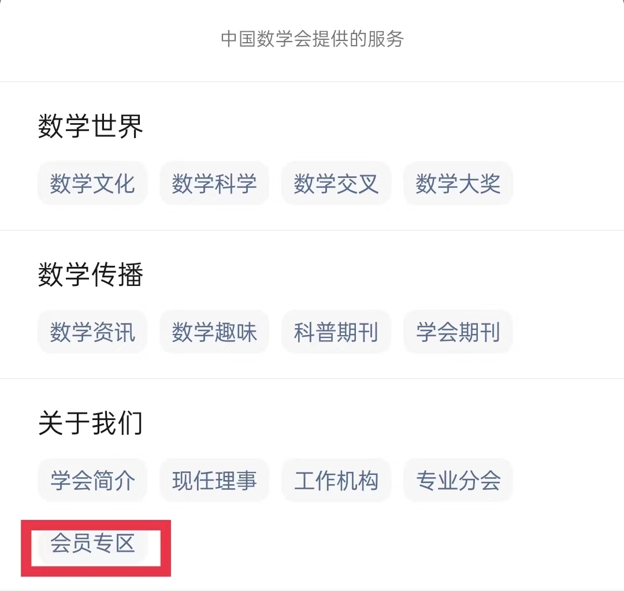
Task: Open 学会期刊 under 数学传播
Action: [458, 333]
